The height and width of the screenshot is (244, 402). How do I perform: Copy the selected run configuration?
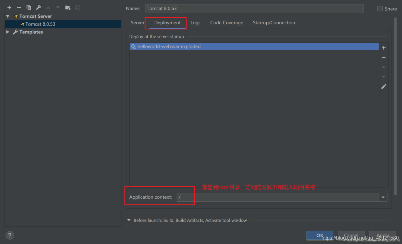(29, 7)
